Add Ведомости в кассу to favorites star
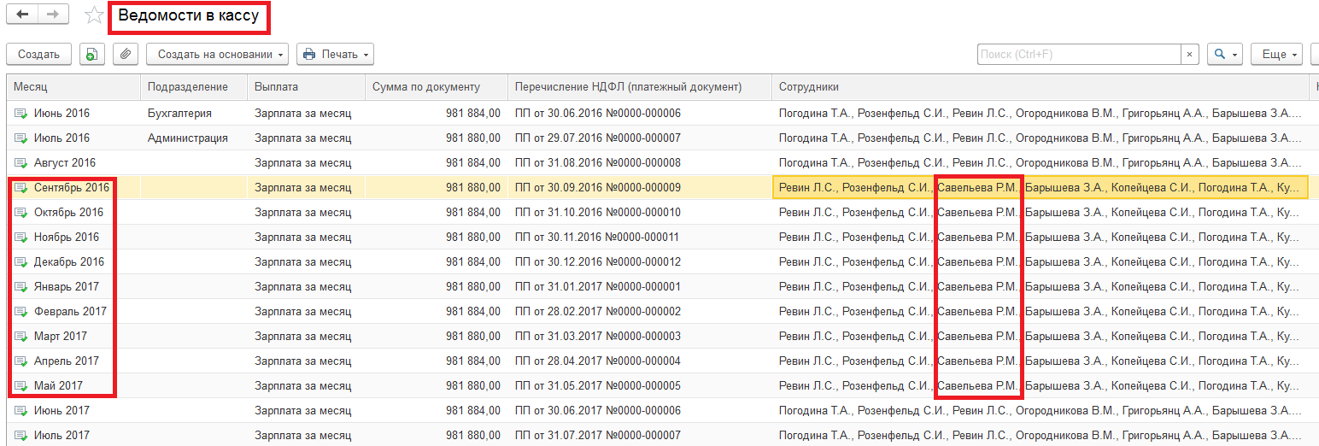The width and height of the screenshot is (1319, 446). click(x=94, y=15)
